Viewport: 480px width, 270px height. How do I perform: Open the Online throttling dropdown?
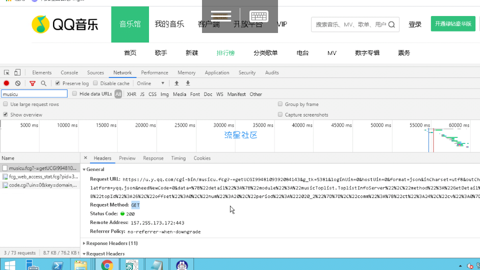point(150,83)
